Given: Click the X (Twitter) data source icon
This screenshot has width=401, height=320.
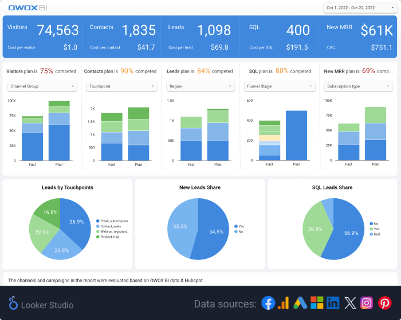Looking at the screenshot, I should pyautogui.click(x=350, y=303).
